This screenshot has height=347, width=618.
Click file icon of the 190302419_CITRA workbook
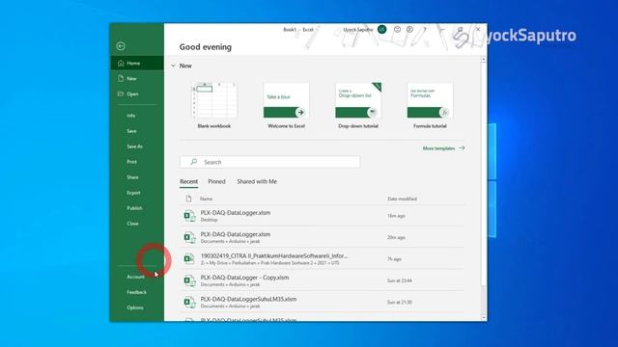tap(189, 259)
